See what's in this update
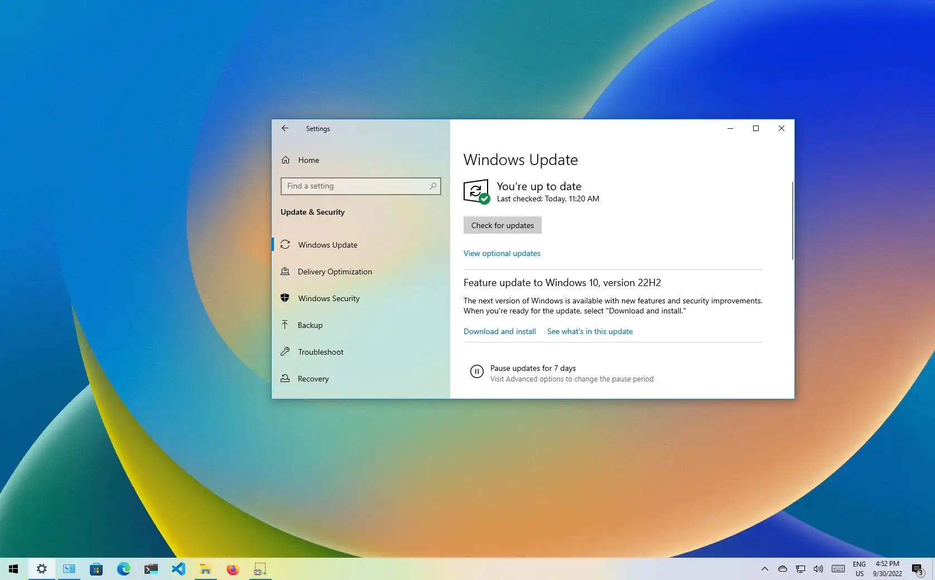 [x=589, y=331]
